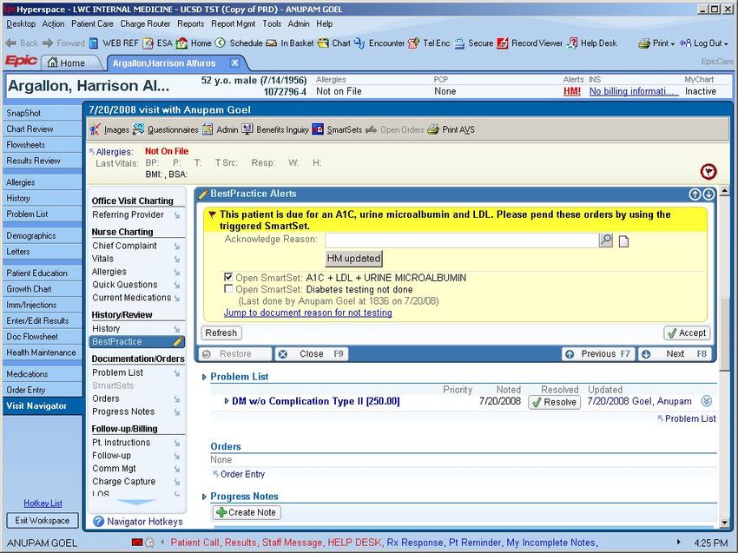
Task: Select Health Maintenance in the left sidebar
Action: (42, 352)
